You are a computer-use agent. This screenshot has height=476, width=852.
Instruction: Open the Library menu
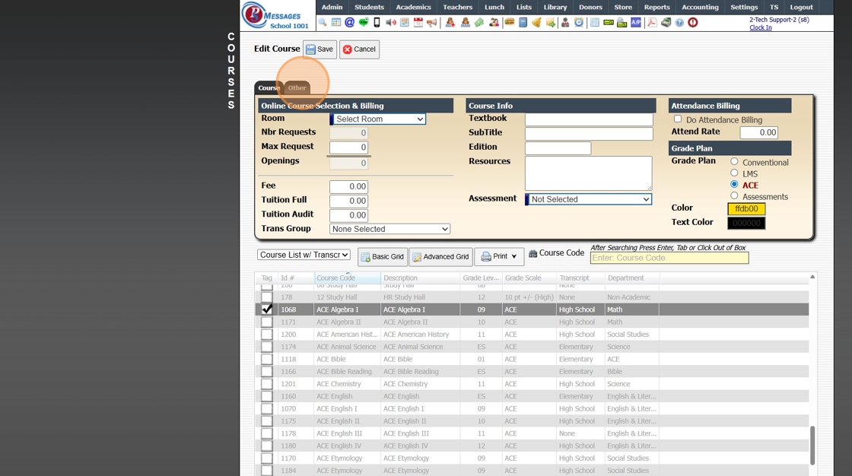click(x=555, y=7)
